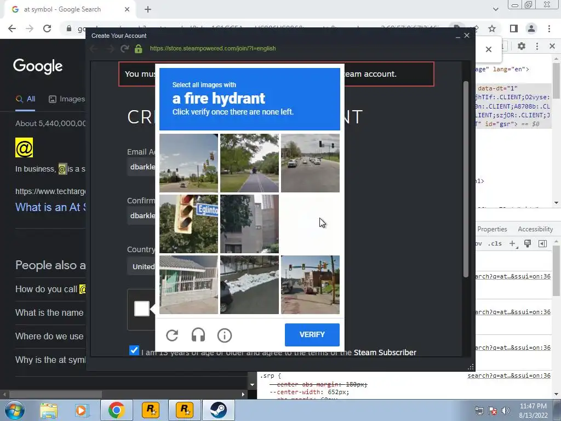Open the Steam Subscriber agreement link
Viewport: 561px width, 421px height.
tap(385, 352)
